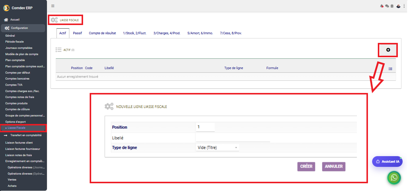Switch to the Actif tab

tap(63, 33)
